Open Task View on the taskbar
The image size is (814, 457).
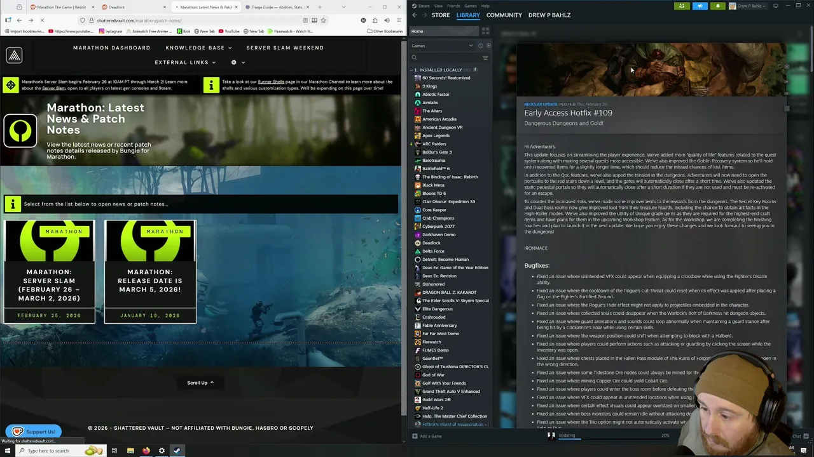point(114,451)
